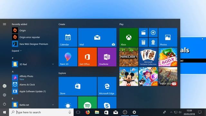The width and height of the screenshot is (206, 116).
Task: Launch Firefox from the taskbar
Action: pos(88,112)
